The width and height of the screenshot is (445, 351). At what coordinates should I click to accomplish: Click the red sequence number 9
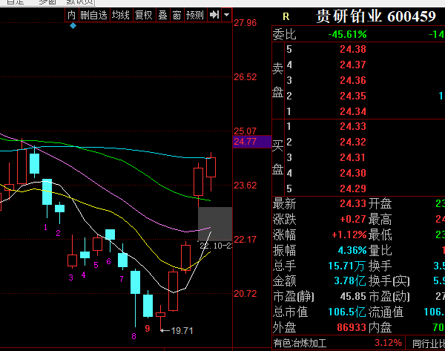[x=148, y=329]
